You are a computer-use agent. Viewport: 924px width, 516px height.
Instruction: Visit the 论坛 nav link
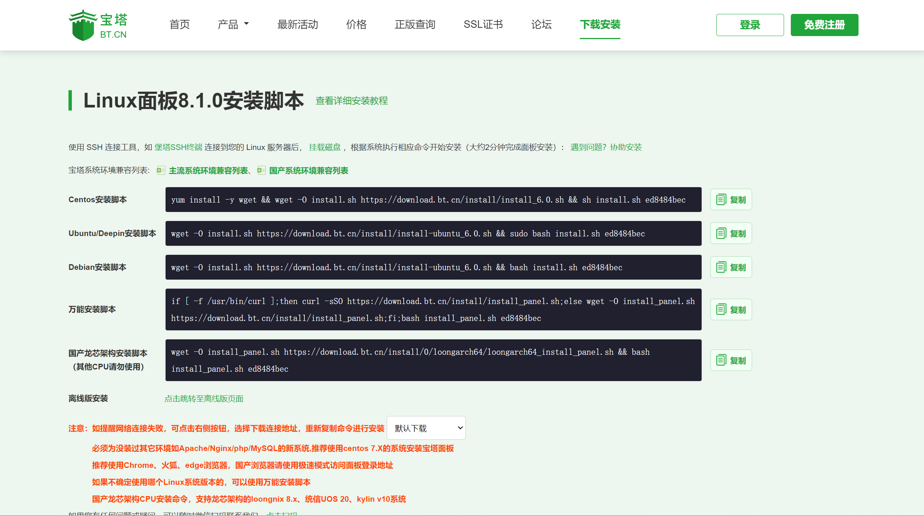541,24
